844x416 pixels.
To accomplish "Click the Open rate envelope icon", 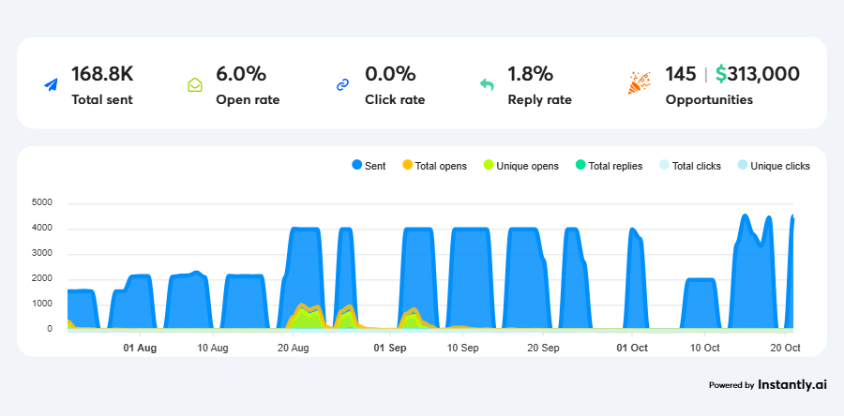I will tap(195, 85).
